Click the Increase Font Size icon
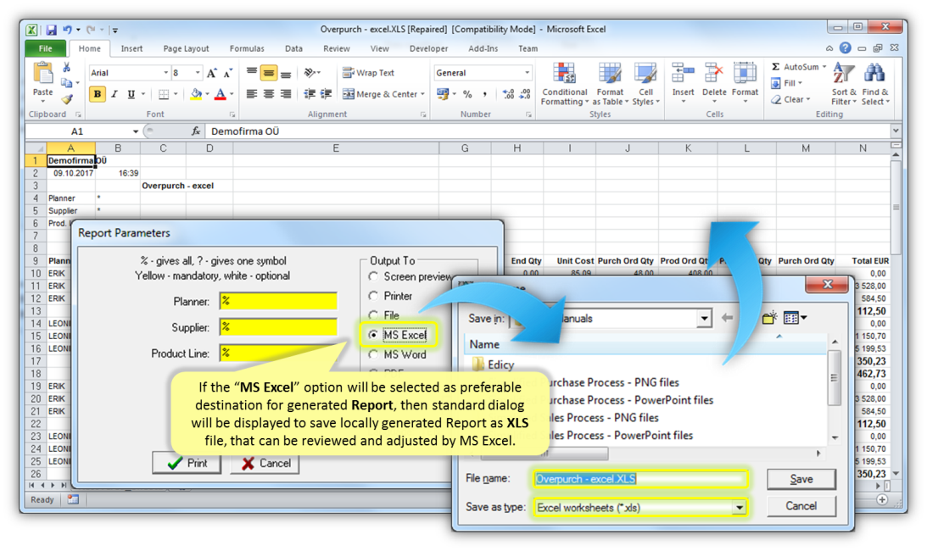Viewport: 927px width, 551px height. pos(211,73)
